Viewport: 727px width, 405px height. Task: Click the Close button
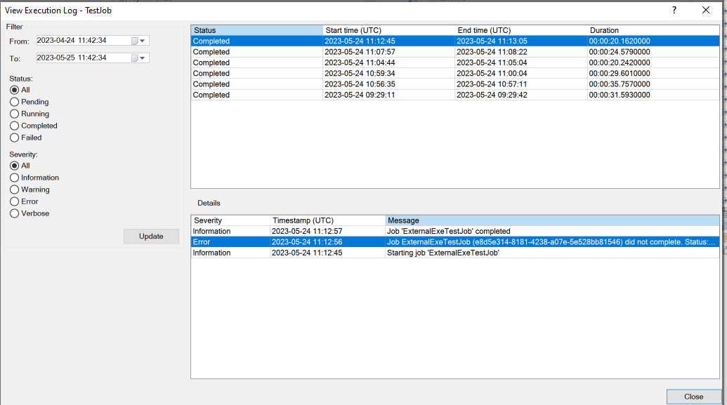point(693,397)
